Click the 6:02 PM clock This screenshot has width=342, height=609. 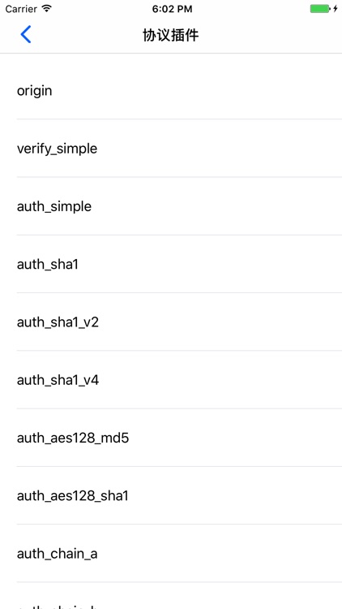point(172,9)
